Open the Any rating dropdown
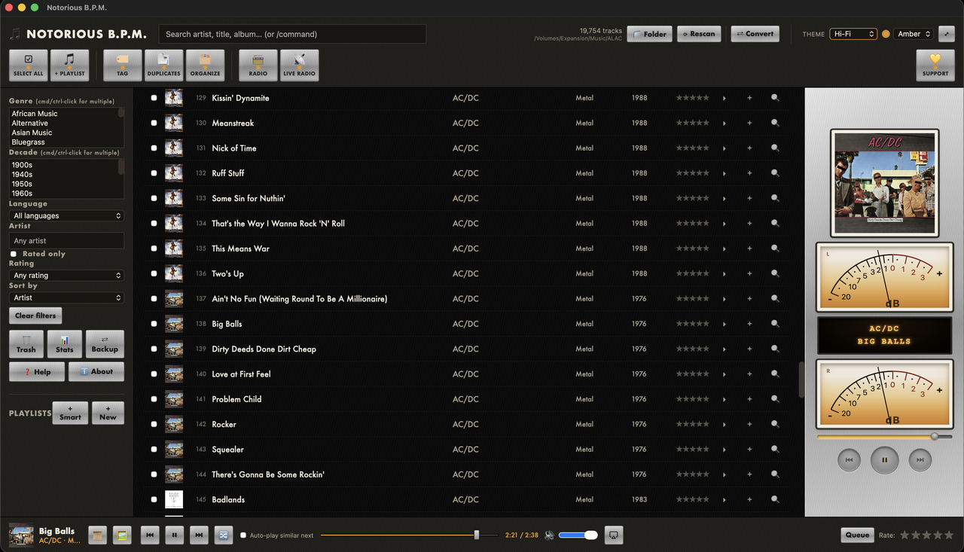This screenshot has width=964, height=552. tap(66, 276)
